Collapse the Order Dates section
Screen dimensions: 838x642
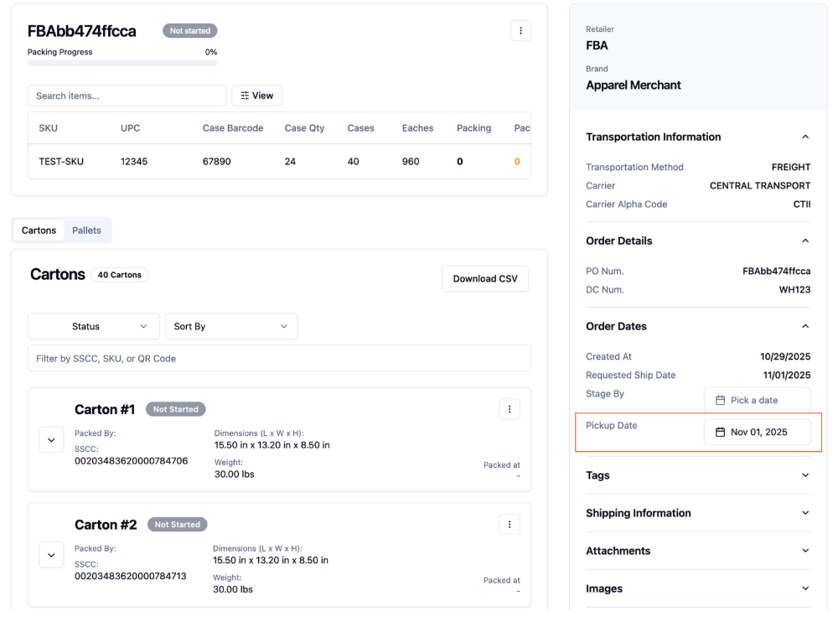pyautogui.click(x=804, y=327)
